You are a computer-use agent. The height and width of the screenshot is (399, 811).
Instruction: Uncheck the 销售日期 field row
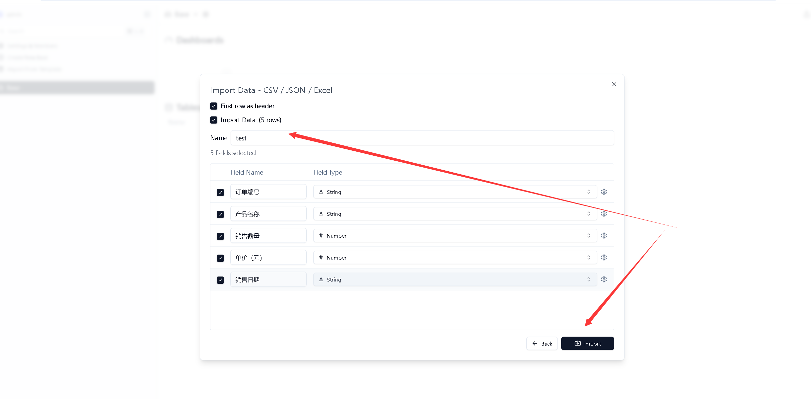(220, 280)
